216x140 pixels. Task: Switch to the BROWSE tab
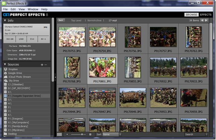pyautogui.click(x=192, y=15)
